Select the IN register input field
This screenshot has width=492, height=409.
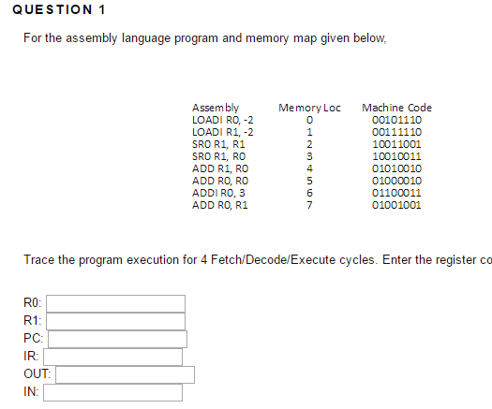tap(112, 392)
